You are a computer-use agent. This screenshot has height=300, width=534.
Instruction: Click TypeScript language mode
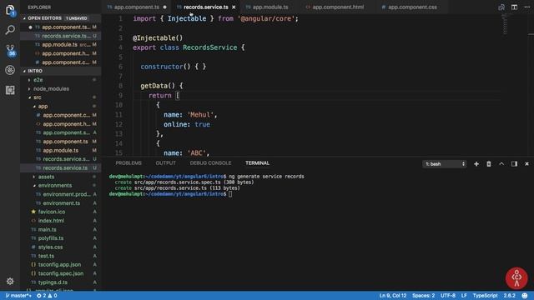point(485,296)
